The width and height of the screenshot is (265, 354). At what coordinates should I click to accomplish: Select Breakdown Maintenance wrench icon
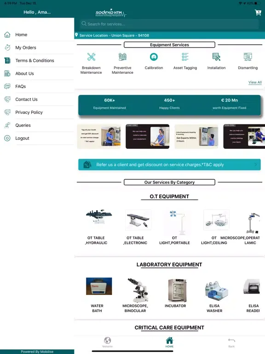pos(91,57)
